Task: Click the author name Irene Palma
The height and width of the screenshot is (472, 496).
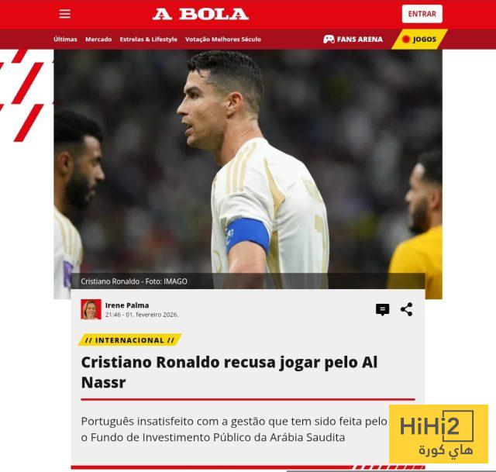Action: [127, 305]
